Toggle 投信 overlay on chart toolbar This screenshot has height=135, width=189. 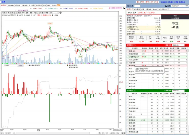click(x=11, y=13)
